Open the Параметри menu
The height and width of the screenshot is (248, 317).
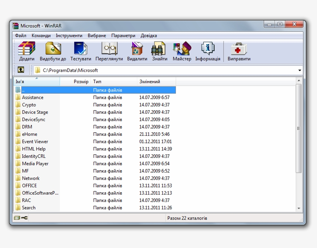(x=123, y=35)
